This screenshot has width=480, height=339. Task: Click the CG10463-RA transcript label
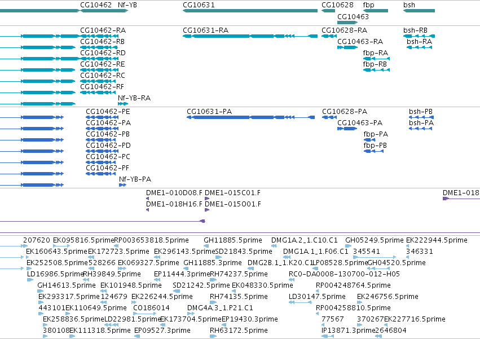tap(360, 42)
